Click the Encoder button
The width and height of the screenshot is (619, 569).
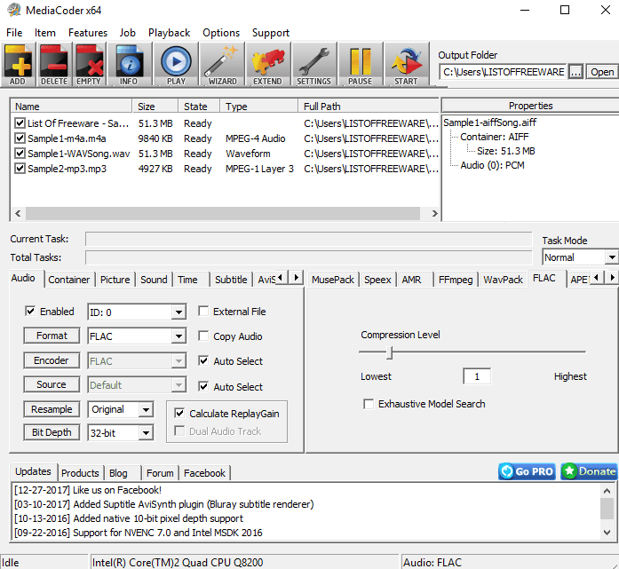pyautogui.click(x=52, y=360)
